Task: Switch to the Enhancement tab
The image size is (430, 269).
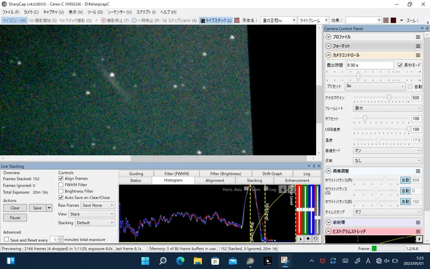Action: (297, 181)
